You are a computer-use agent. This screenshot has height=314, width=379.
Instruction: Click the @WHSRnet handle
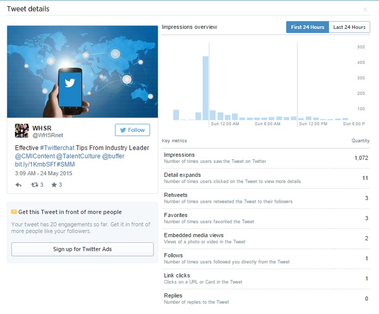coord(48,135)
